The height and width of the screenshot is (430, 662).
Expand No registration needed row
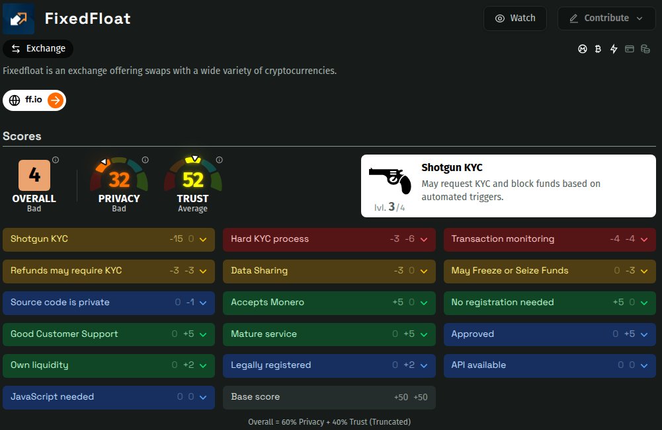[550, 303]
